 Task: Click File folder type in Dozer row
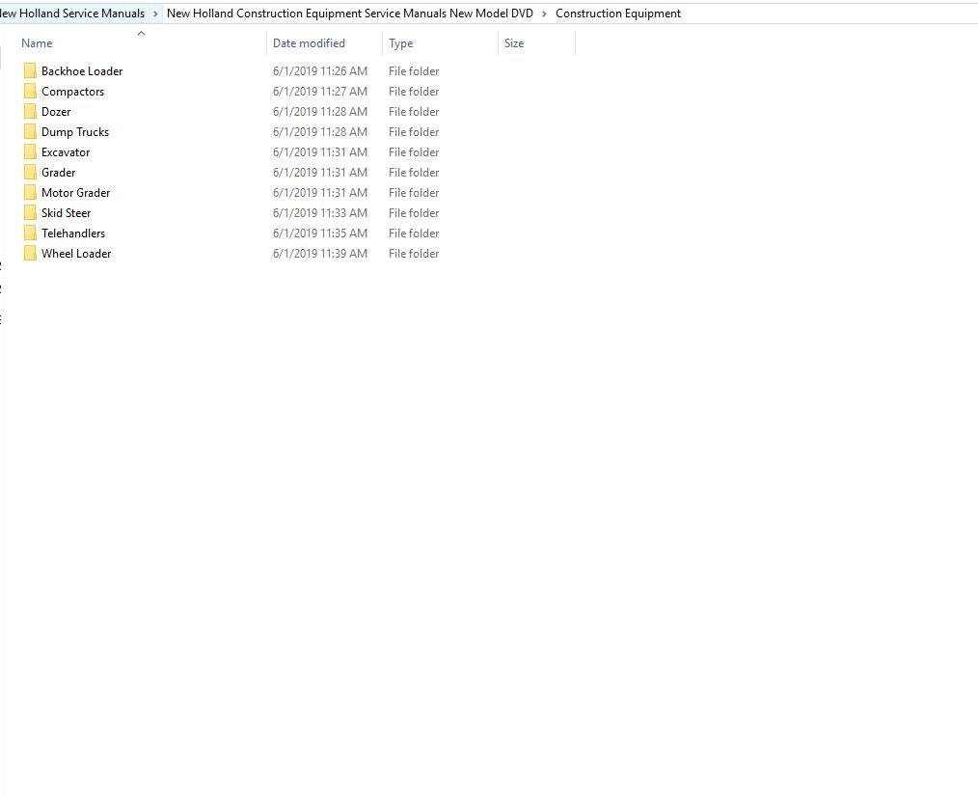[x=414, y=112]
